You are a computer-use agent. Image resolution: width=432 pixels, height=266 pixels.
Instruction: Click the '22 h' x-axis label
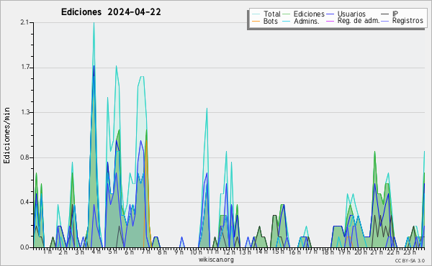point(393,252)
